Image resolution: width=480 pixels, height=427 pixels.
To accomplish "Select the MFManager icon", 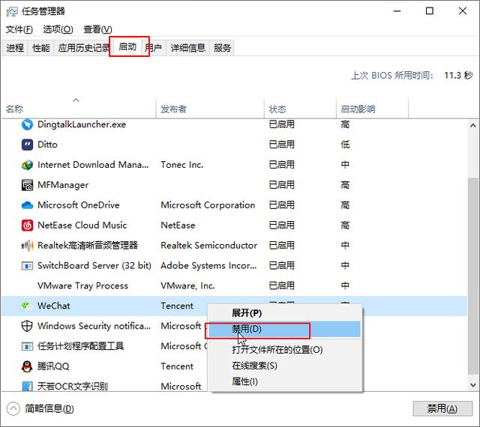I will (27, 185).
